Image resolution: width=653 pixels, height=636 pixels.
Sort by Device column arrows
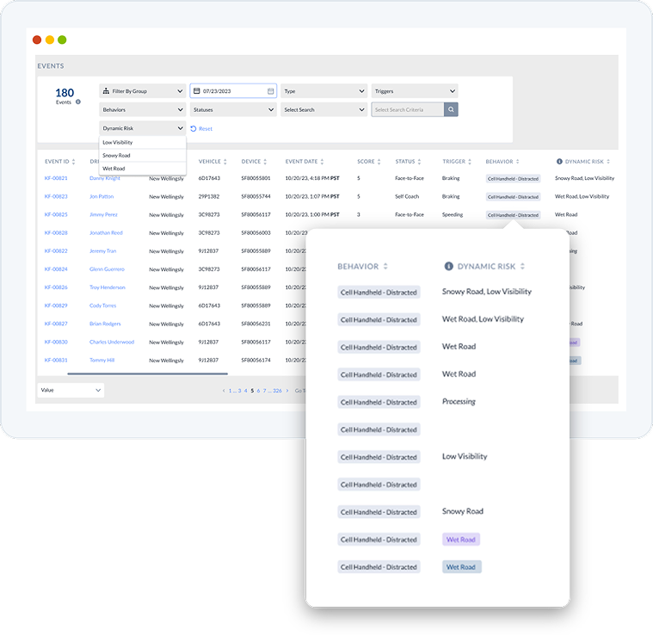click(x=265, y=162)
